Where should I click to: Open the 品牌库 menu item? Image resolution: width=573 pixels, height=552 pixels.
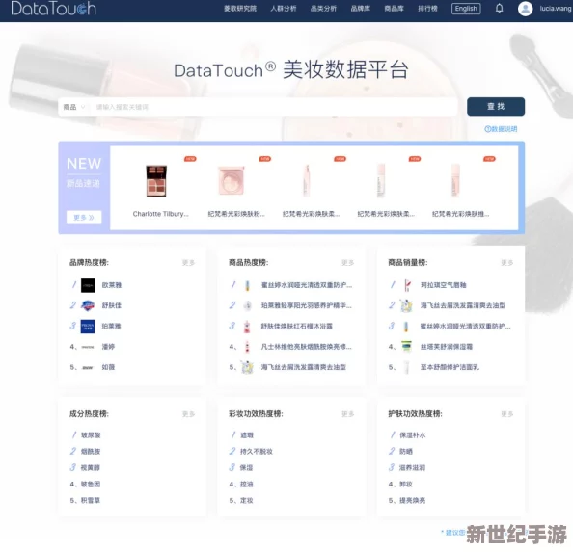pos(361,9)
